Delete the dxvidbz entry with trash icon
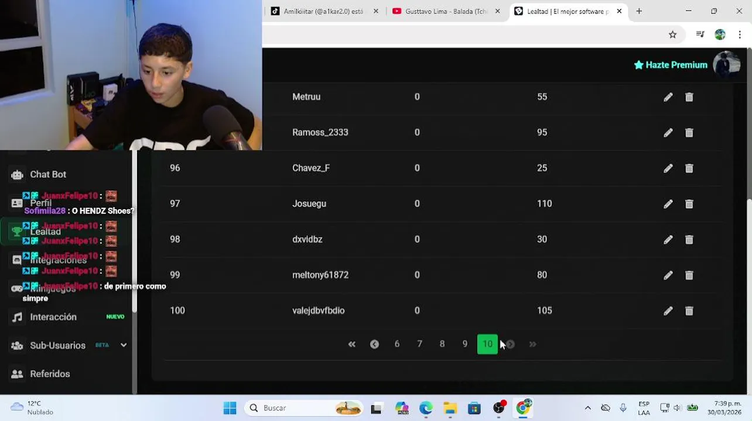Image resolution: width=752 pixels, height=421 pixels. click(689, 240)
